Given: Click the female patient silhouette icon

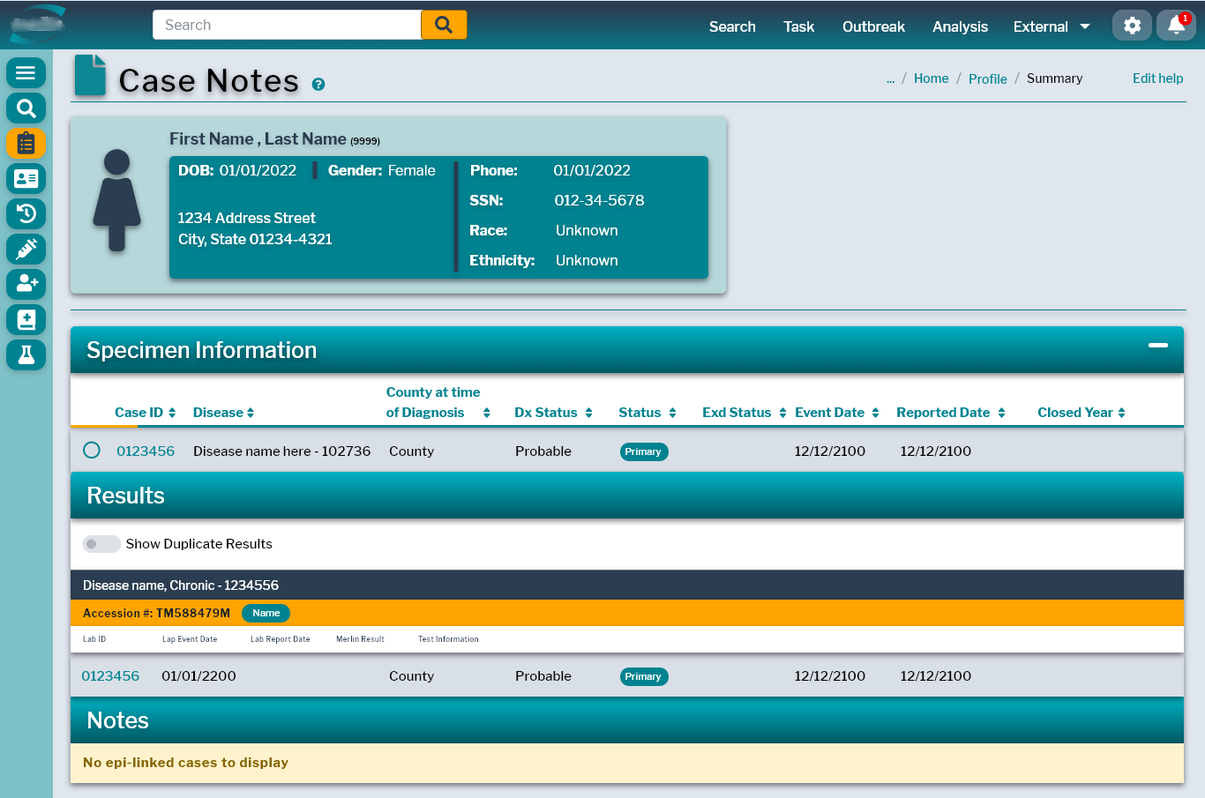Looking at the screenshot, I should click(x=116, y=200).
